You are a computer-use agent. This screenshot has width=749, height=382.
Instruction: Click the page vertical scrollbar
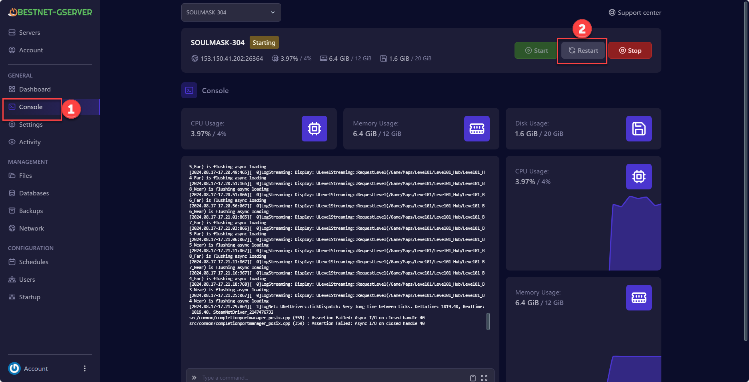point(746,172)
